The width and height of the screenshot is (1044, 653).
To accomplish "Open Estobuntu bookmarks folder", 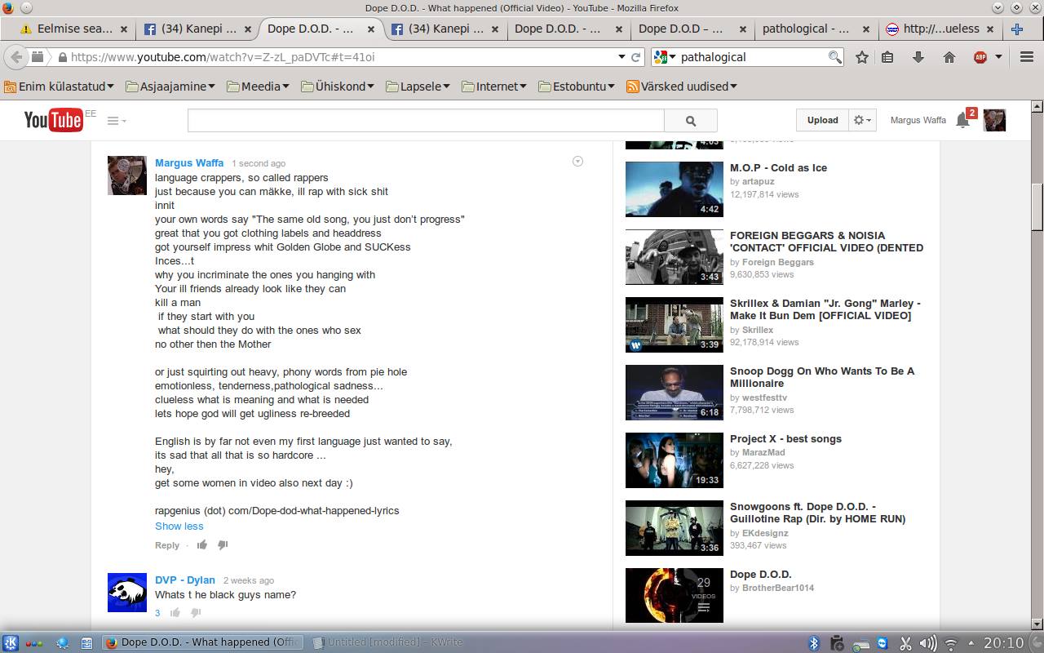I will (x=577, y=87).
